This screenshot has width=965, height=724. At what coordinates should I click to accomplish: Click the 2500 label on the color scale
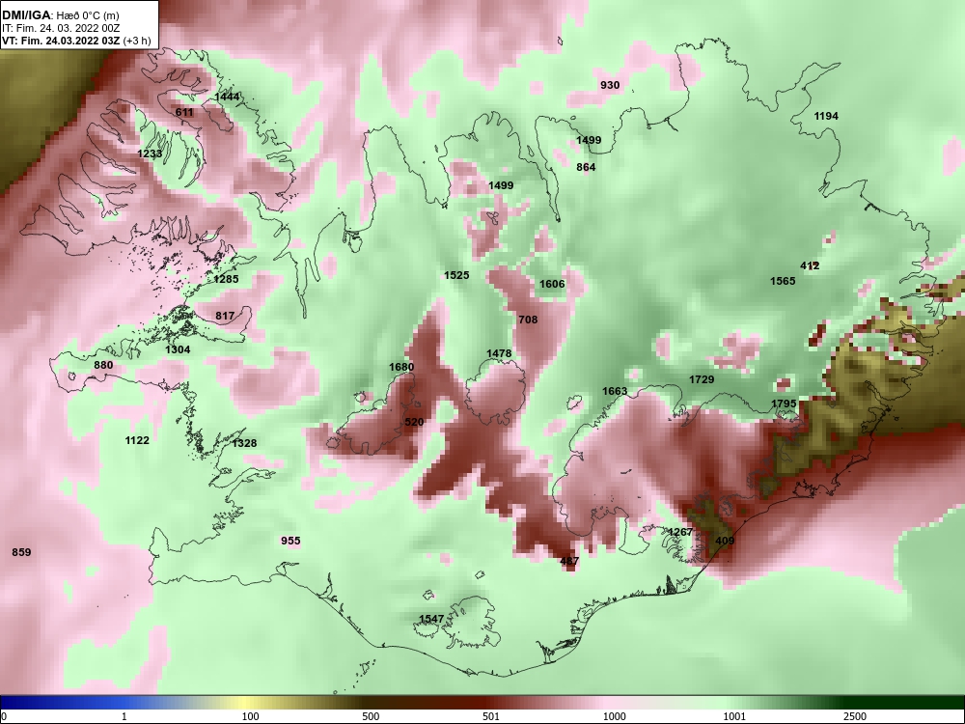(855, 716)
